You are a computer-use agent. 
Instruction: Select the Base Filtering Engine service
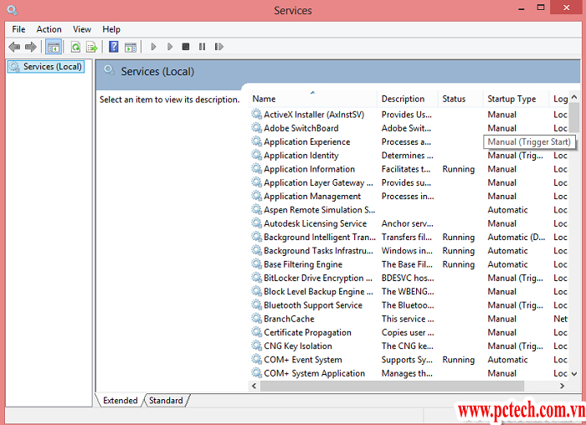(x=302, y=264)
